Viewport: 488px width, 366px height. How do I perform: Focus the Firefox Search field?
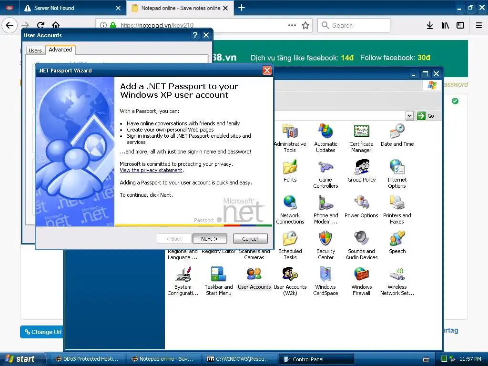tap(354, 25)
